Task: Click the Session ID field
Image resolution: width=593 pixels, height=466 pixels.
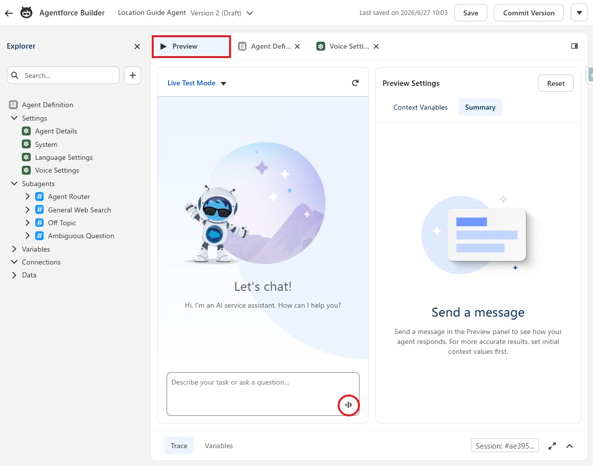Action: click(505, 446)
